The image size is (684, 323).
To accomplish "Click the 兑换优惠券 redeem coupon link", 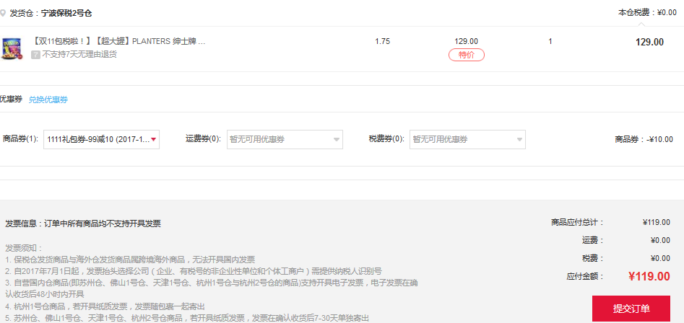I will coord(48,99).
